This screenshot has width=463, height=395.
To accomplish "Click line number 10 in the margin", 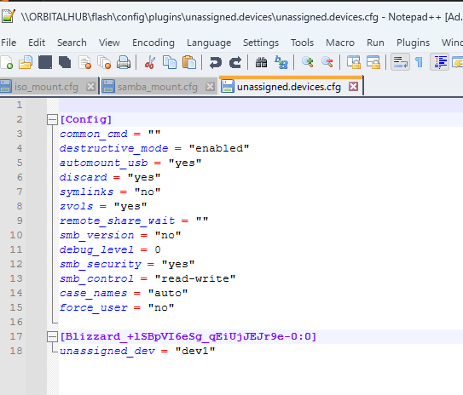I will point(16,235).
